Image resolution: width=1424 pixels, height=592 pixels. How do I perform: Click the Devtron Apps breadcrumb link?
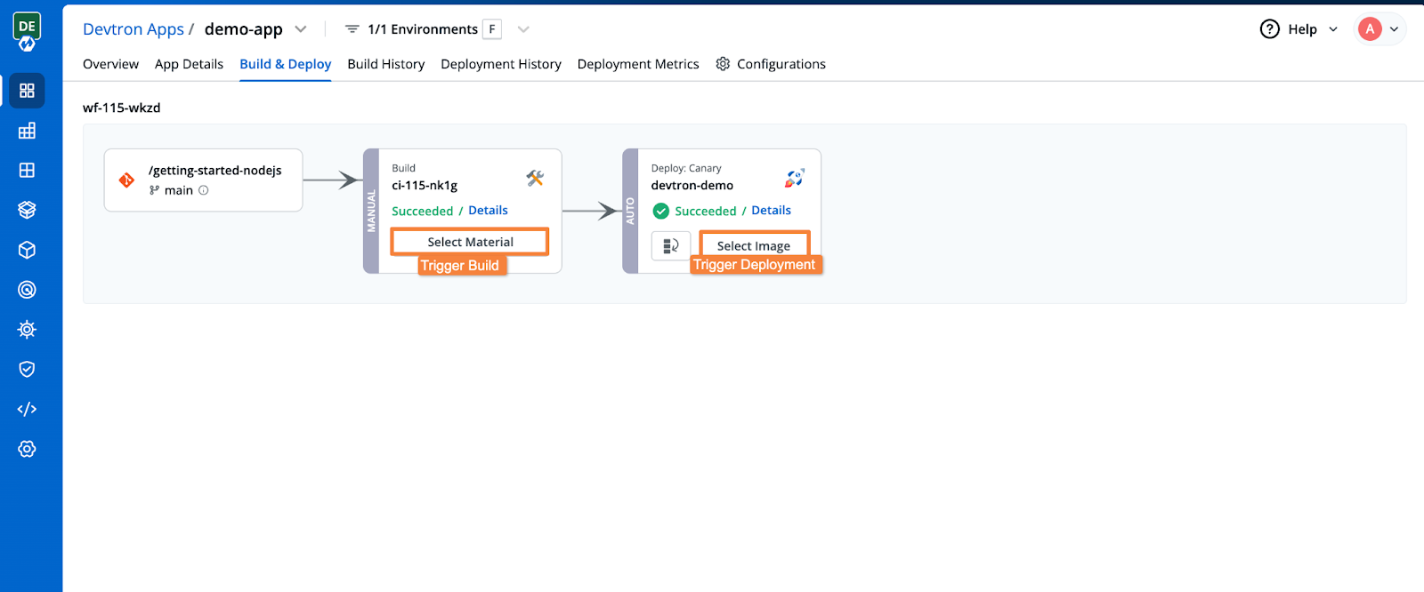click(133, 29)
